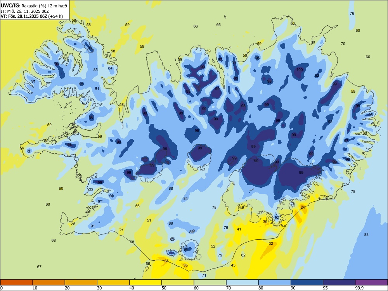388x291 pixels.
Task: Click the 70–80 light blue legend swatch
Action: pyautogui.click(x=242, y=282)
